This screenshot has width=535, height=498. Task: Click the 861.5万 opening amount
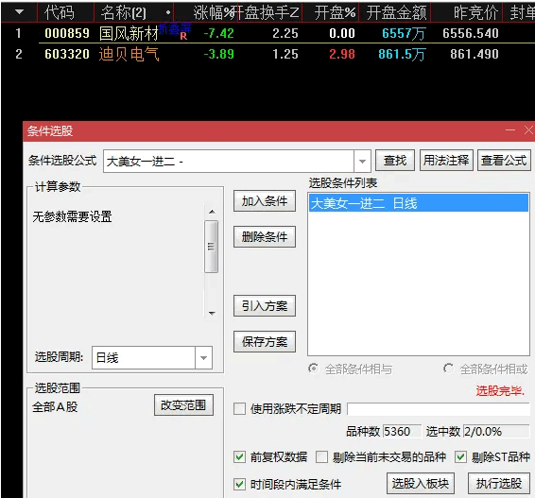[402, 54]
